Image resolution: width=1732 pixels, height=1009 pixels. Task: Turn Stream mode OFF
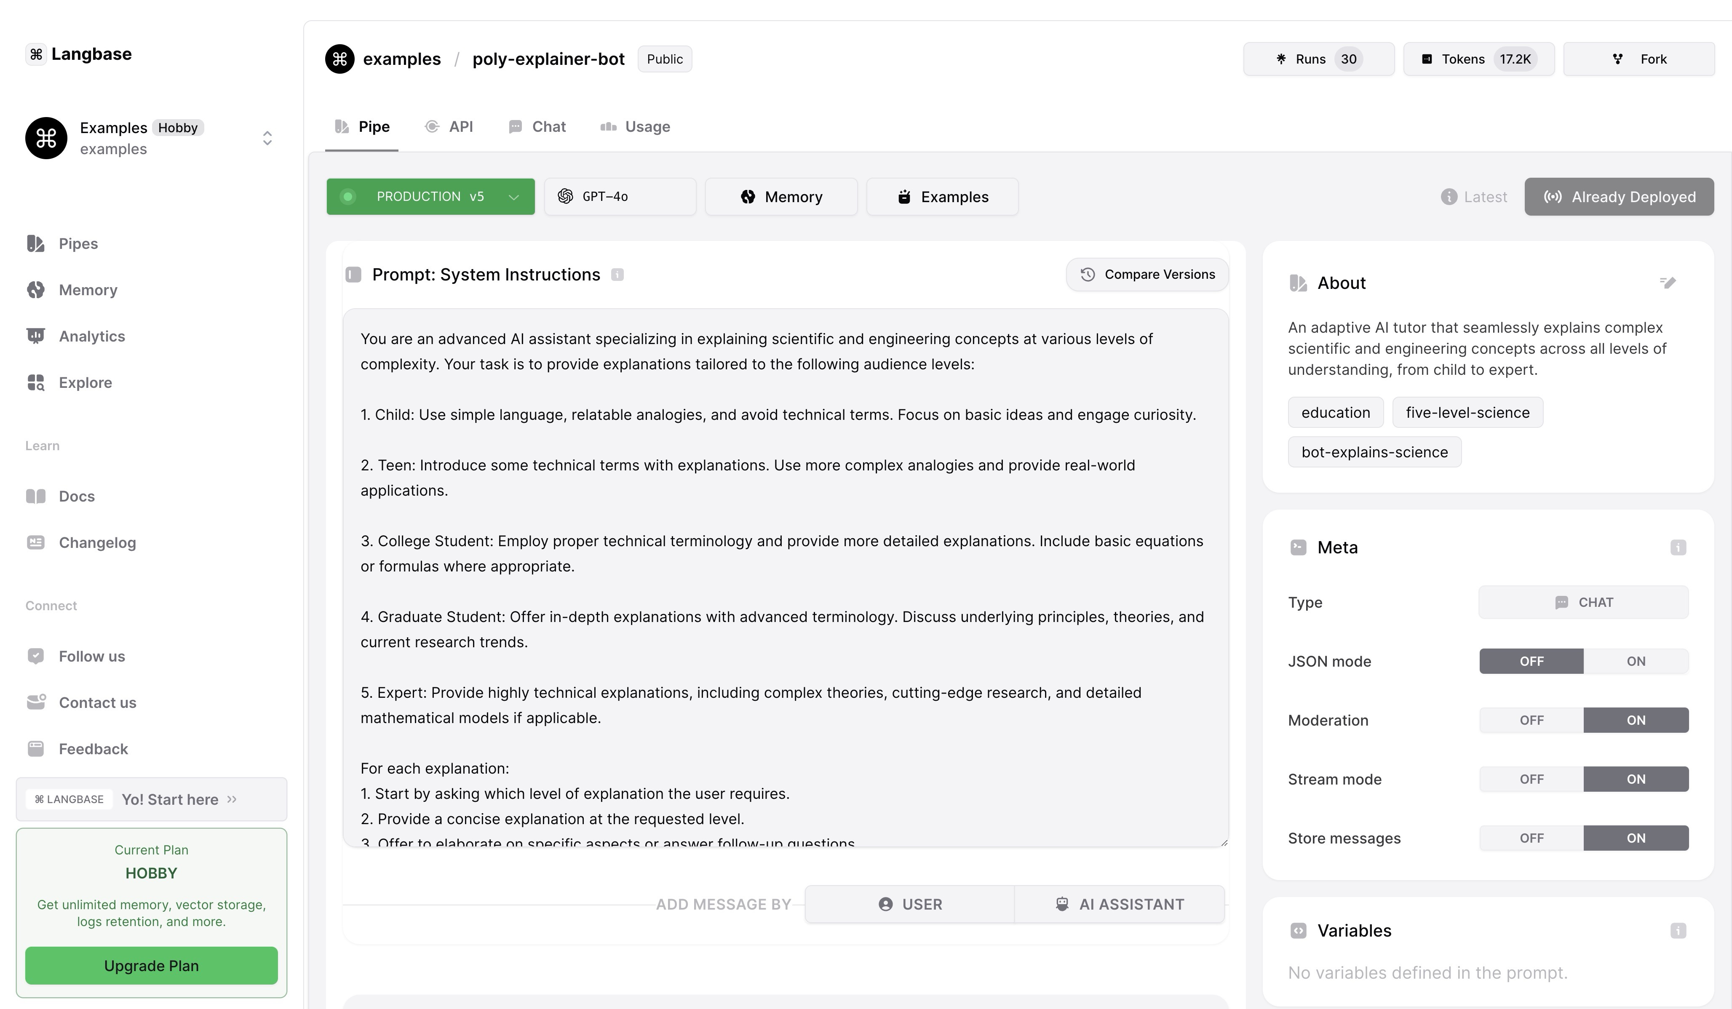click(x=1531, y=779)
